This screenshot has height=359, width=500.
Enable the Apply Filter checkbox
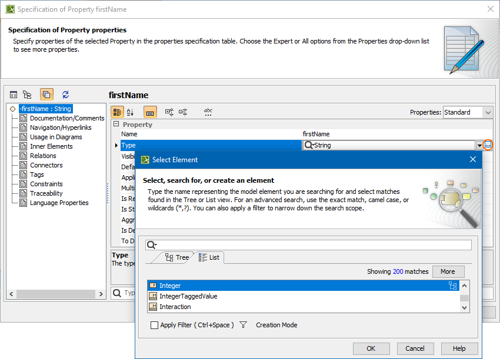[154, 325]
